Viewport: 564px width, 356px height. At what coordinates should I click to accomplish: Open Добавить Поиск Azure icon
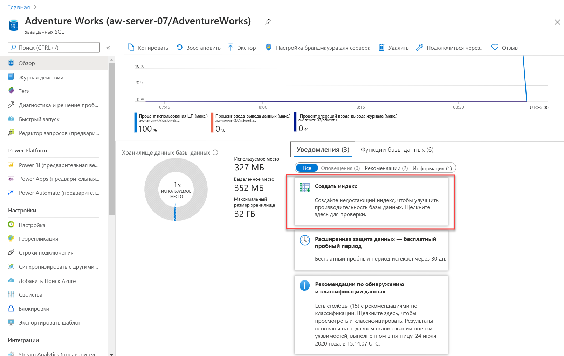coord(11,280)
